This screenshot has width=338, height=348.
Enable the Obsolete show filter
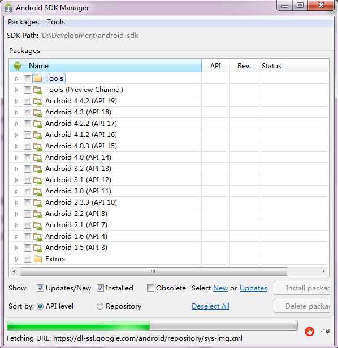[150, 288]
